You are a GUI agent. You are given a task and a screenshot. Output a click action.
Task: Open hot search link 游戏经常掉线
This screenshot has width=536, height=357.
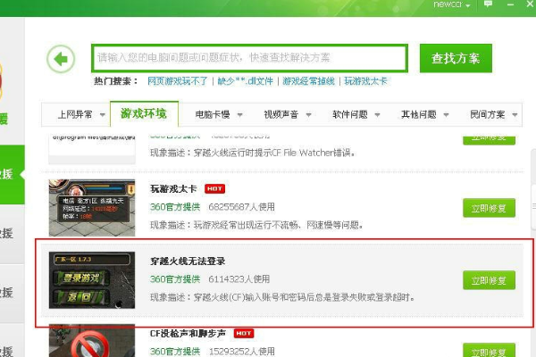308,81
